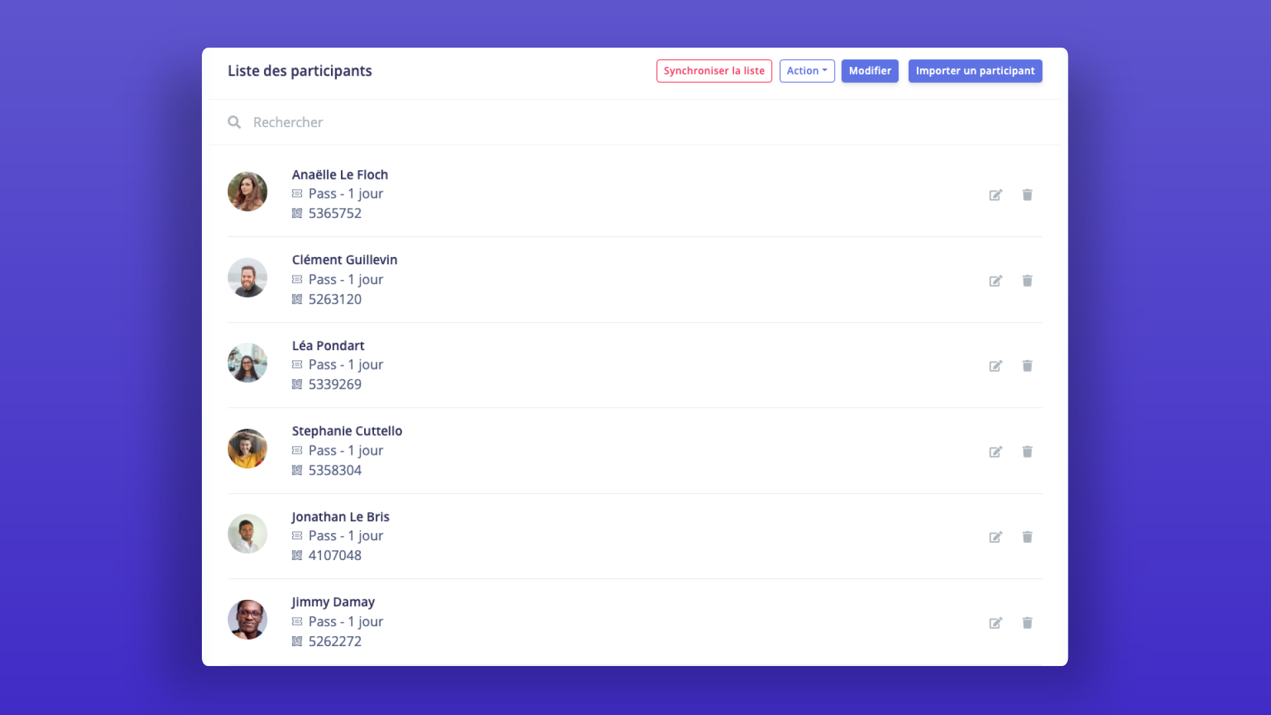
Task: Click the edit icon for Jonathan Le Bris
Action: (995, 537)
